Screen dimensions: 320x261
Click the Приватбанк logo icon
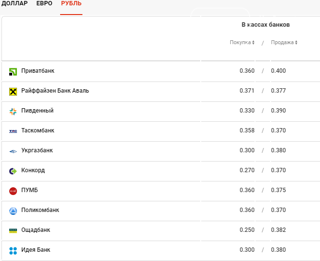[13, 71]
